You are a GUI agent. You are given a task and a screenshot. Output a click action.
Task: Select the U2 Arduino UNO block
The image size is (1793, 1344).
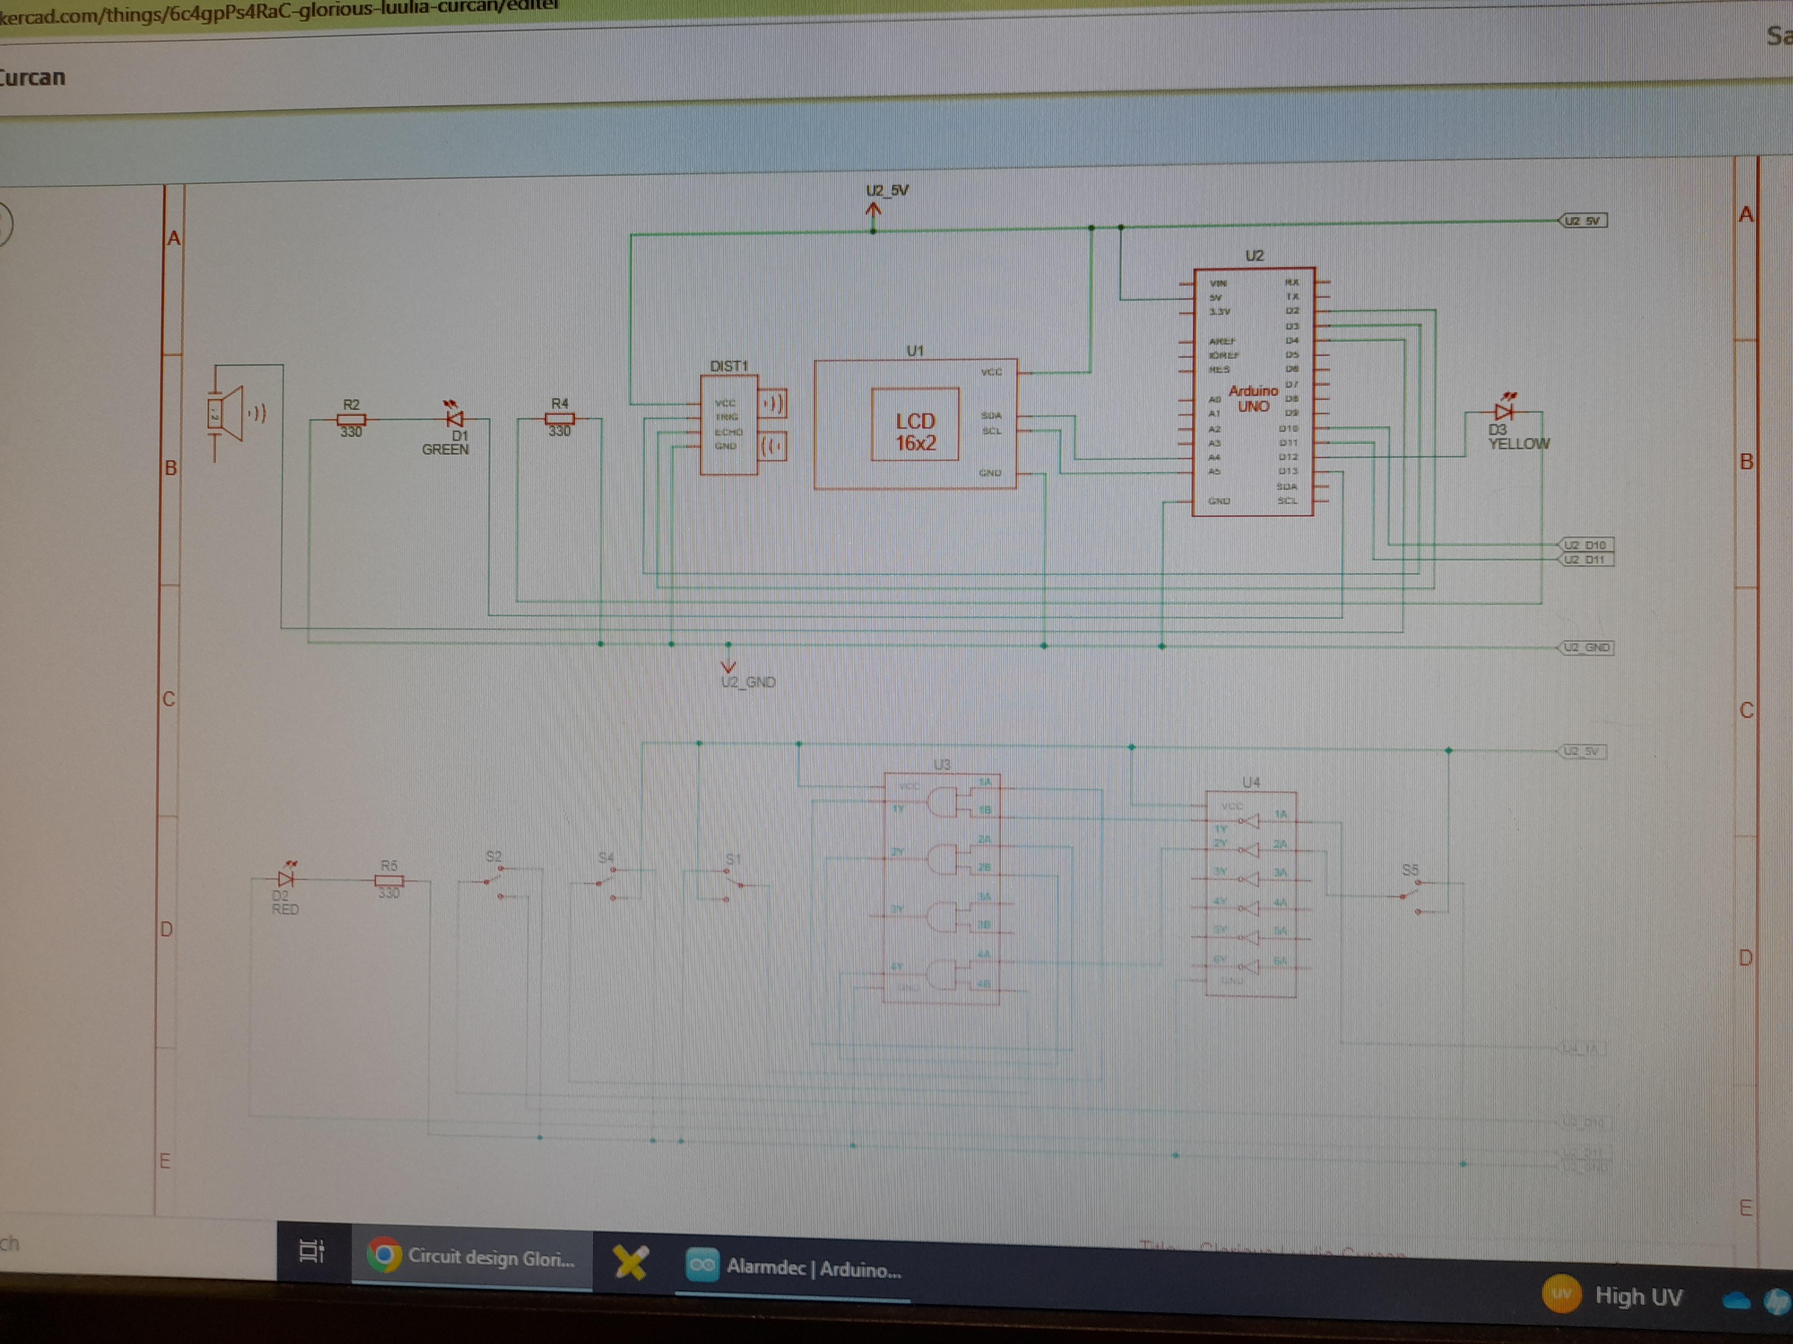(1253, 391)
